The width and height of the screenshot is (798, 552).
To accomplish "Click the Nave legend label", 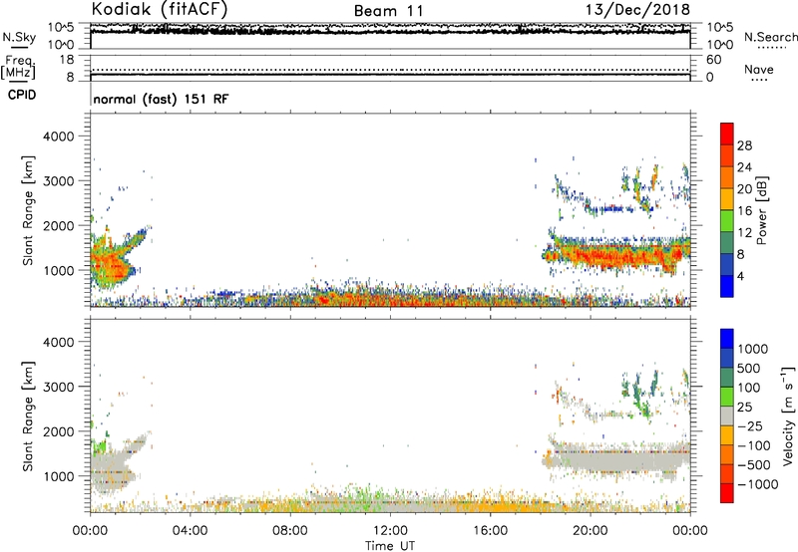I will point(759,69).
